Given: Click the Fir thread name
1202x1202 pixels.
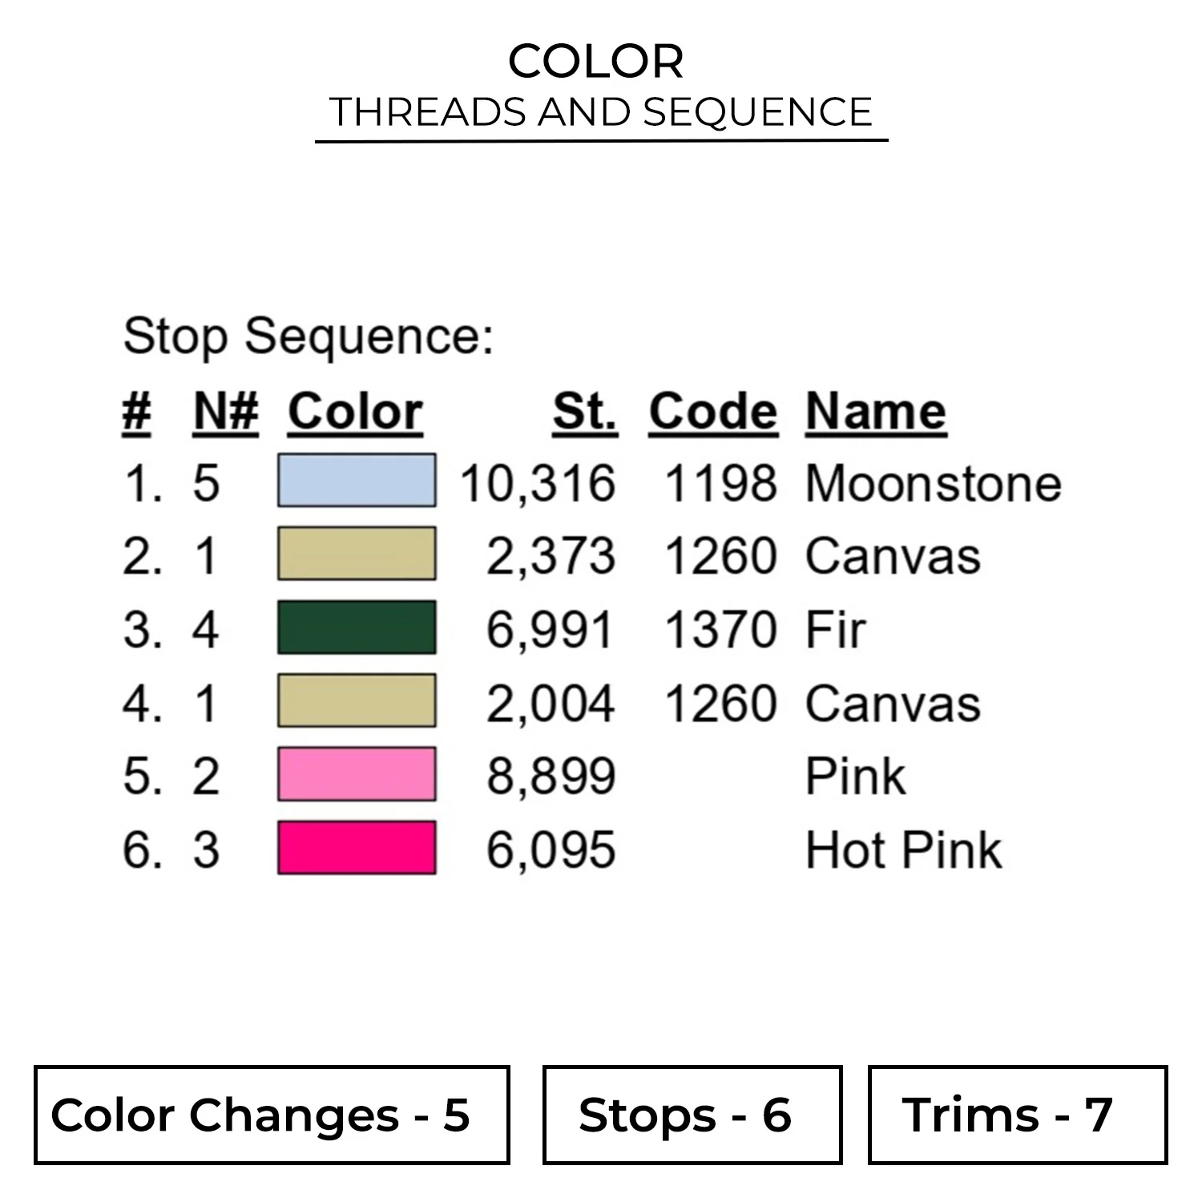Looking at the screenshot, I should point(836,630).
